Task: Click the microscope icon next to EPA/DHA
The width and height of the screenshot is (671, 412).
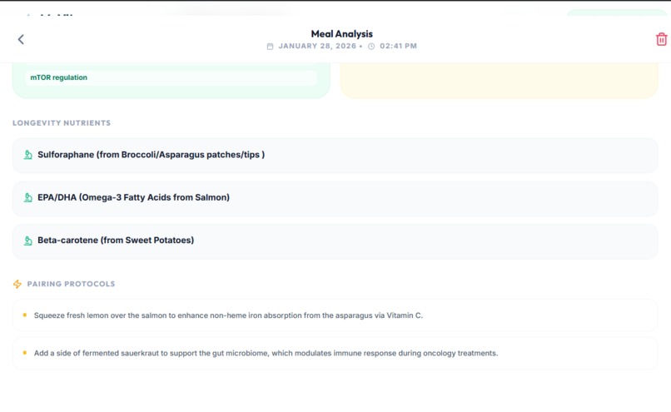Action: 27,197
